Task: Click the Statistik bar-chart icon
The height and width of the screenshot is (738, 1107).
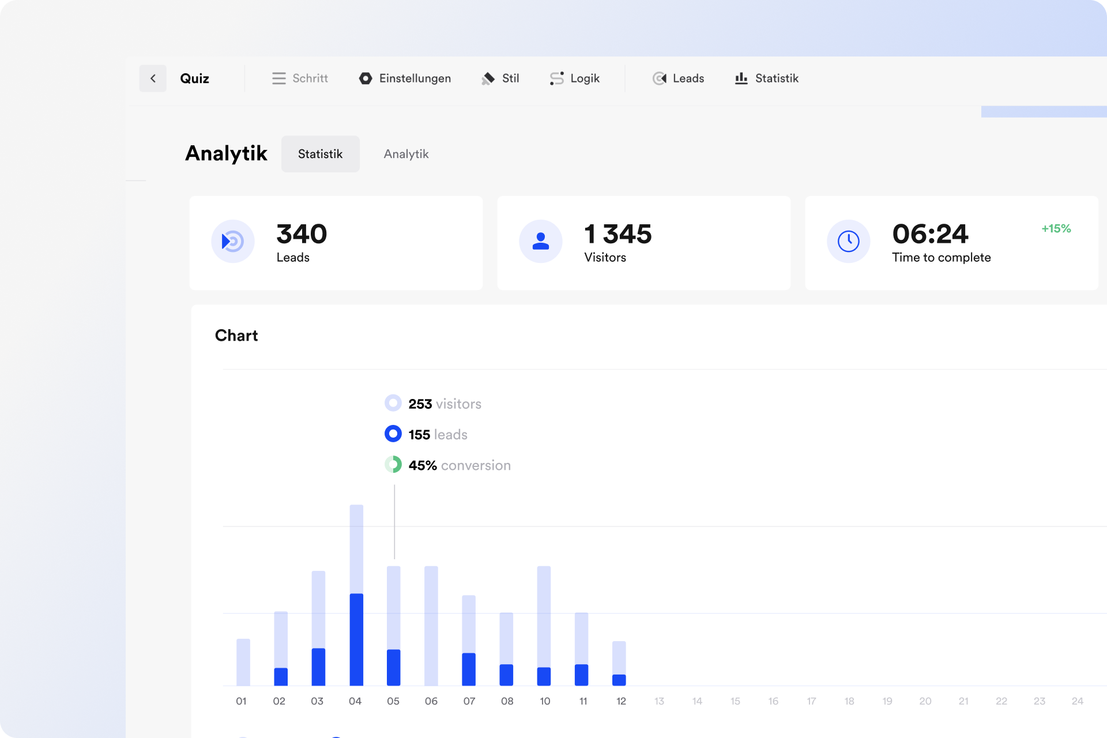Action: point(741,78)
